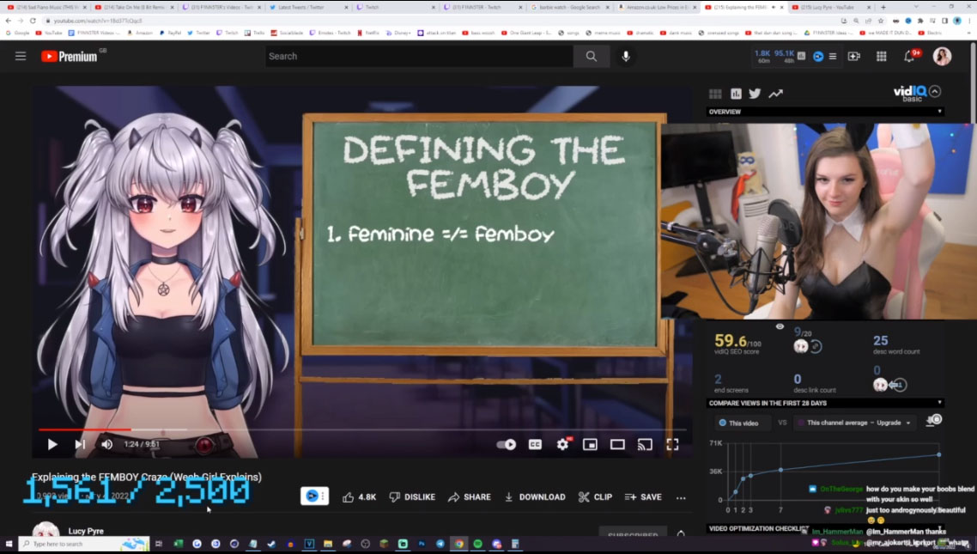The width and height of the screenshot is (977, 554).
Task: Switch to barbie watch Google Search tab
Action: (568, 8)
